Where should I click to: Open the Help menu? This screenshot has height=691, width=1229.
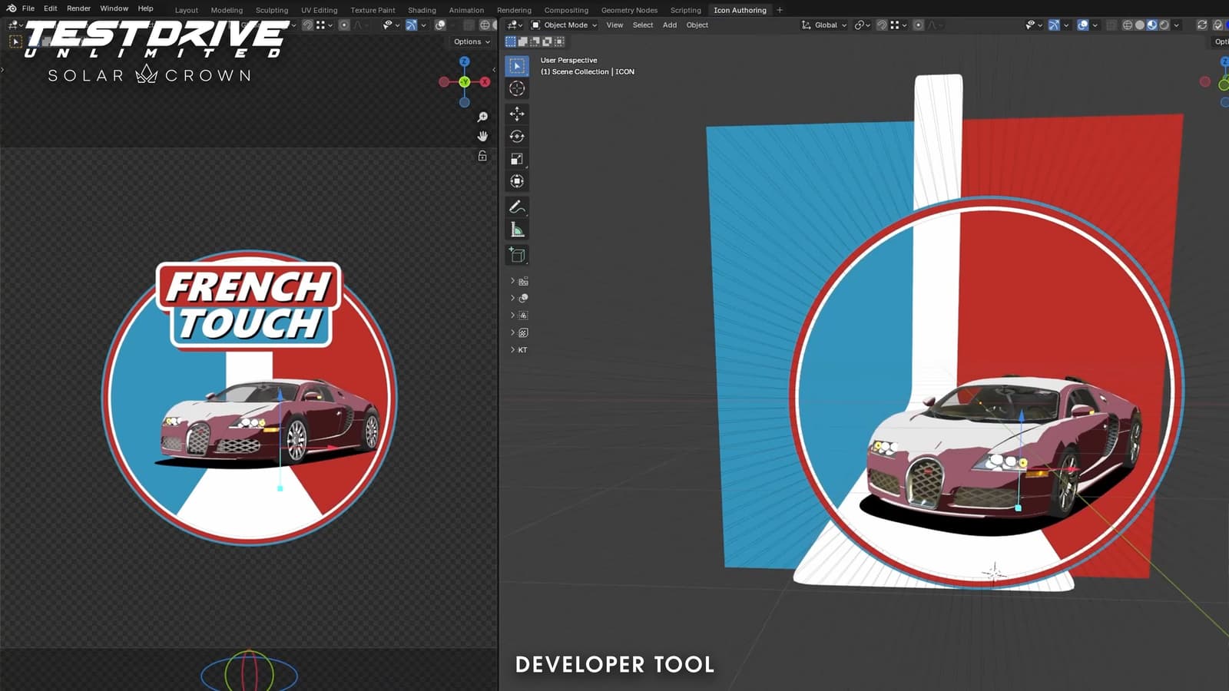145,8
